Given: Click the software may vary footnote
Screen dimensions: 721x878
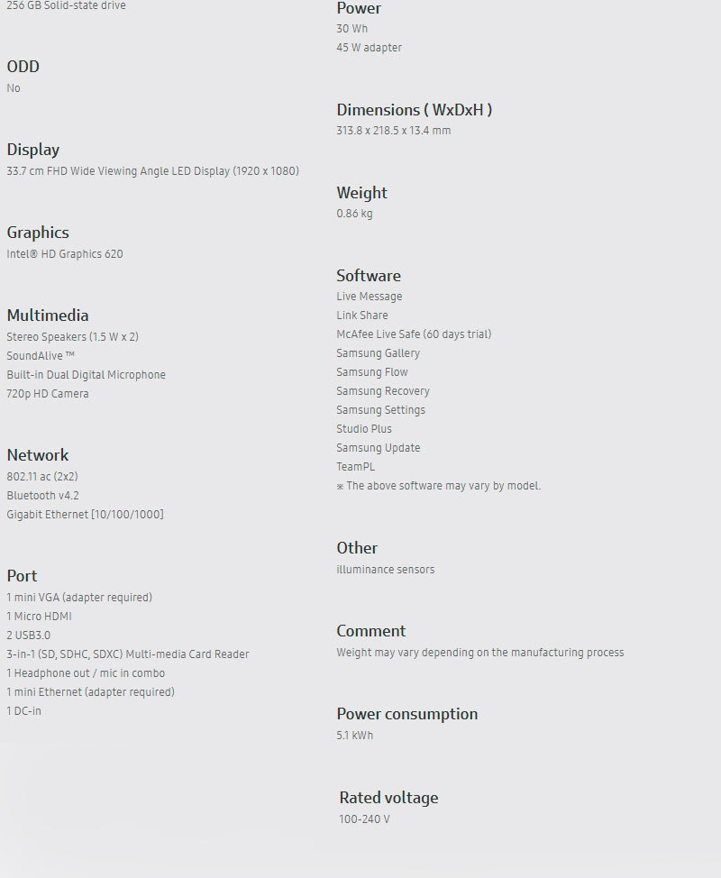Looking at the screenshot, I should 439,486.
